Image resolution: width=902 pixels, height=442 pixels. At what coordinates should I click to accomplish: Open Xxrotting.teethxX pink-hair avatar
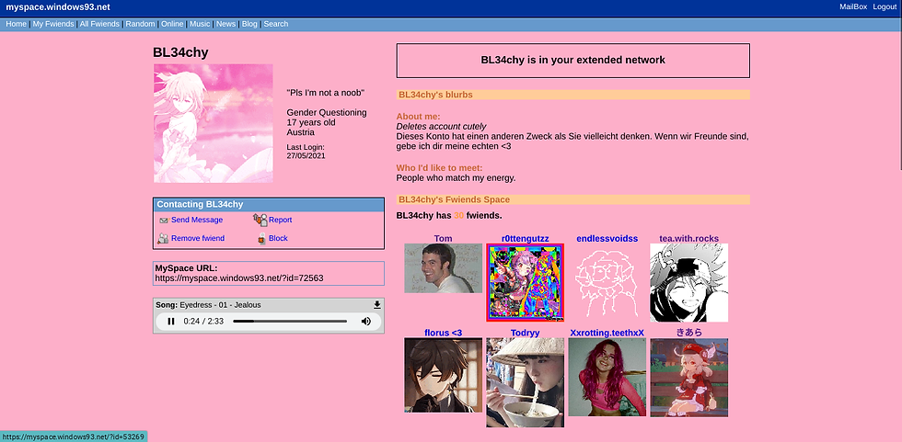607,377
